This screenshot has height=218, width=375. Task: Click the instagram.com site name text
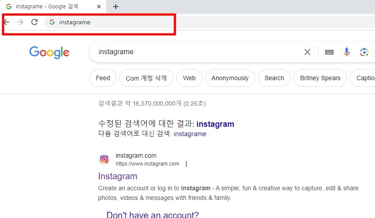point(136,155)
